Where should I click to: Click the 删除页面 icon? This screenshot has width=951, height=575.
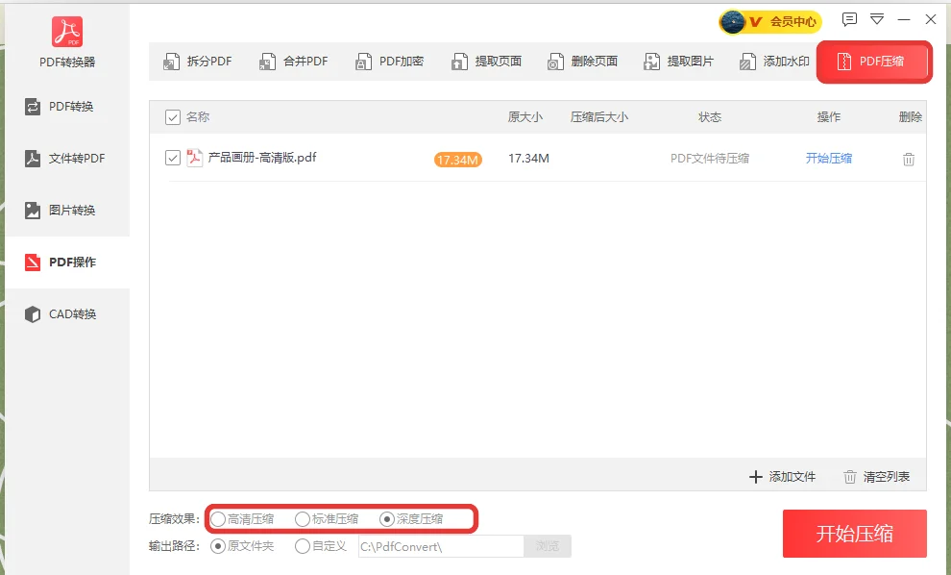coord(555,62)
